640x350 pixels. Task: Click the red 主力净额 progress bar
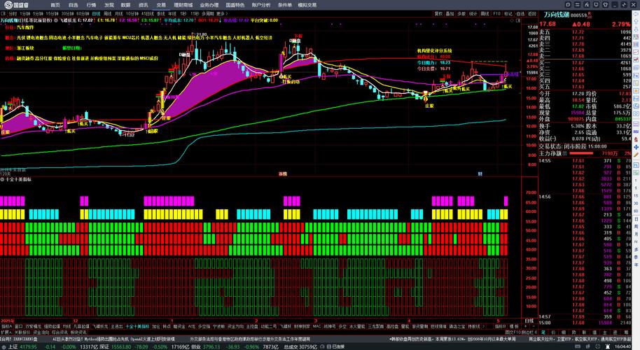click(x=581, y=153)
